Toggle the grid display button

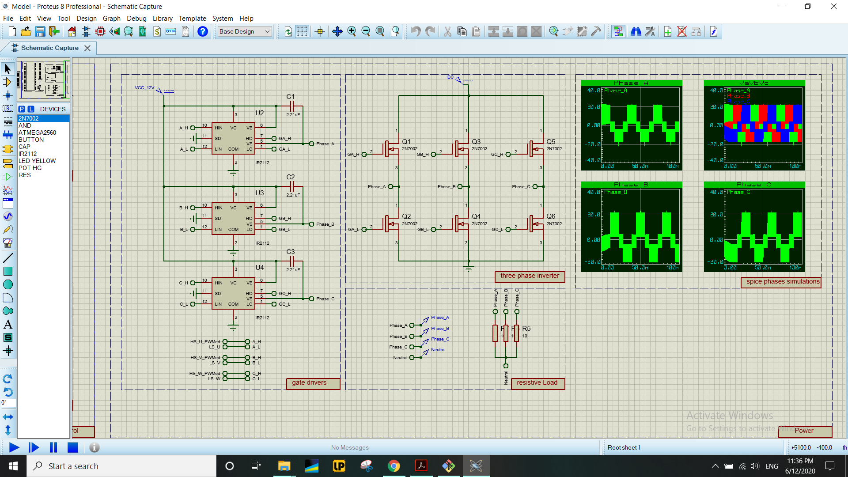click(x=302, y=31)
